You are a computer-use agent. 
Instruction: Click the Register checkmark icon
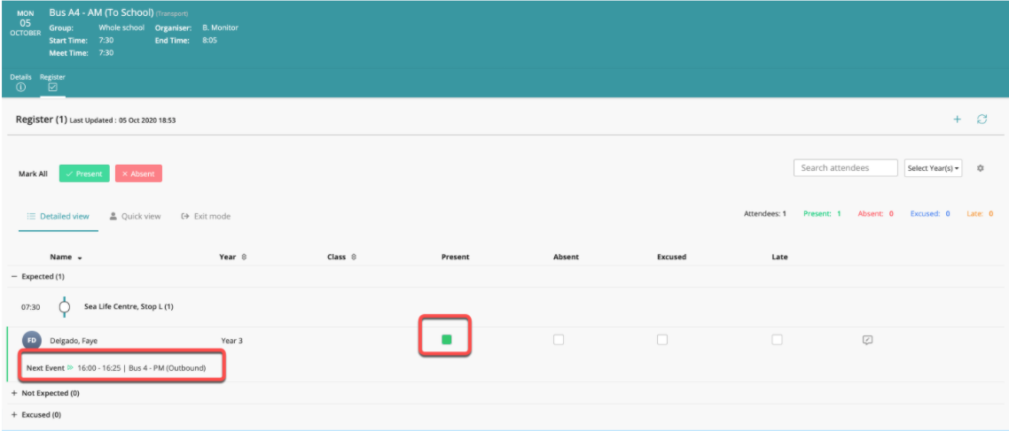pos(53,88)
